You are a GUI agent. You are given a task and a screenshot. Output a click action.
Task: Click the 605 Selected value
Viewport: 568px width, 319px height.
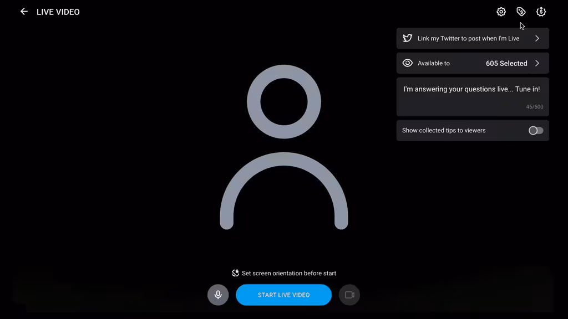pyautogui.click(x=506, y=63)
